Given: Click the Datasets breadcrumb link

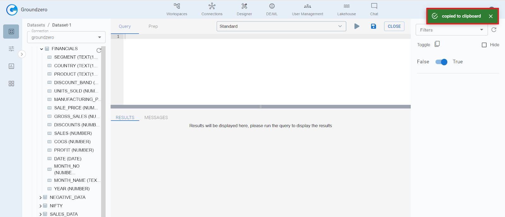Looking at the screenshot, I should click(x=36, y=25).
